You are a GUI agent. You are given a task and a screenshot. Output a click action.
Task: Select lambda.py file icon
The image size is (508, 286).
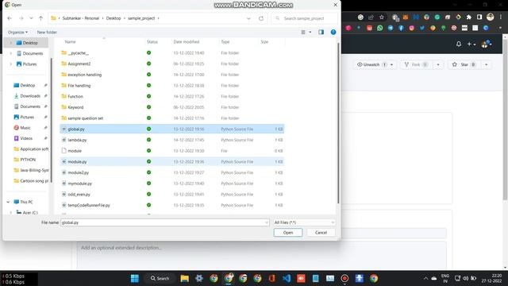coord(63,140)
